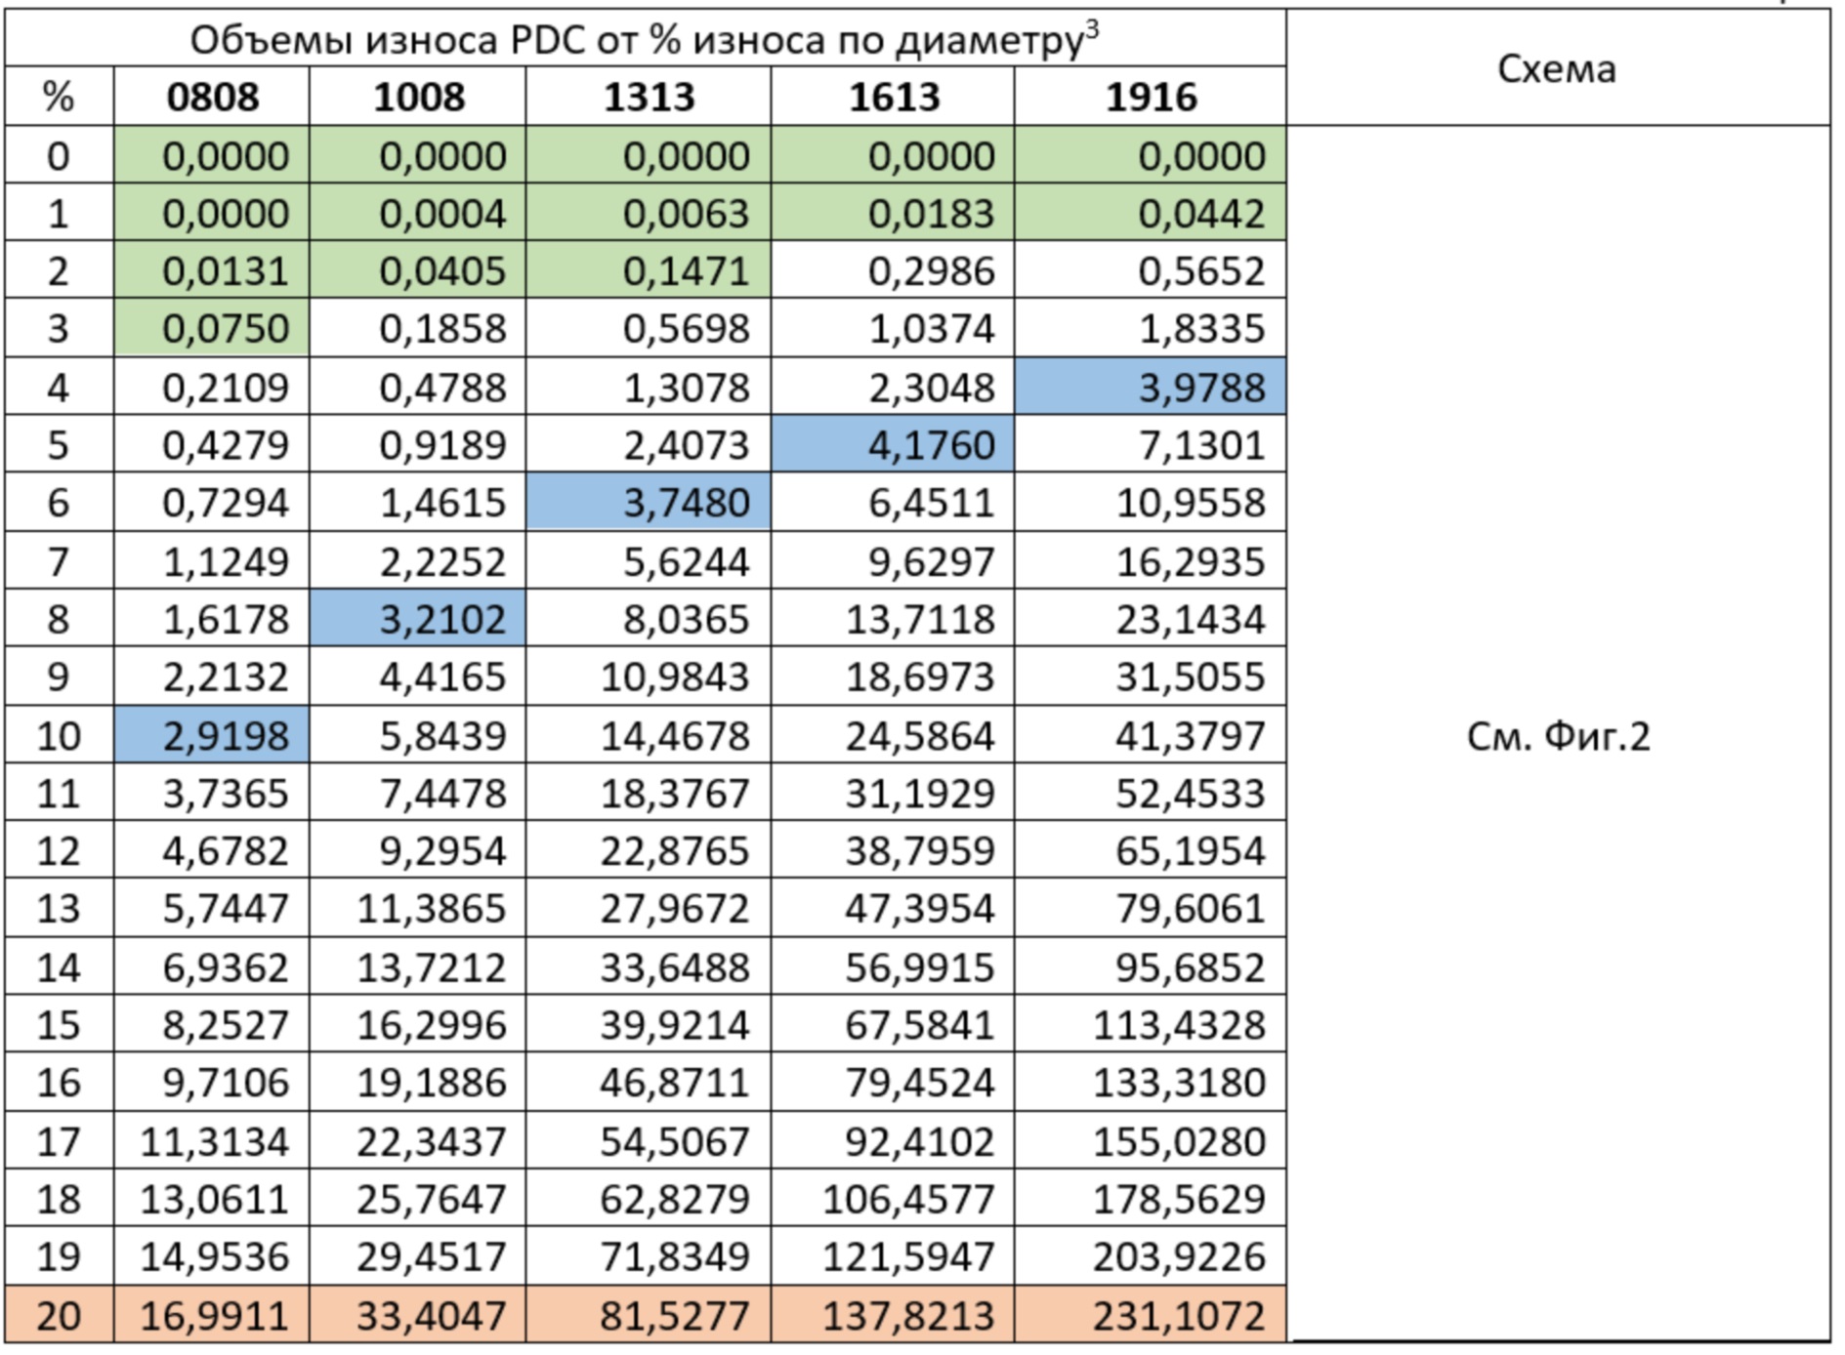Click the 1916 column header

pyautogui.click(x=1151, y=97)
